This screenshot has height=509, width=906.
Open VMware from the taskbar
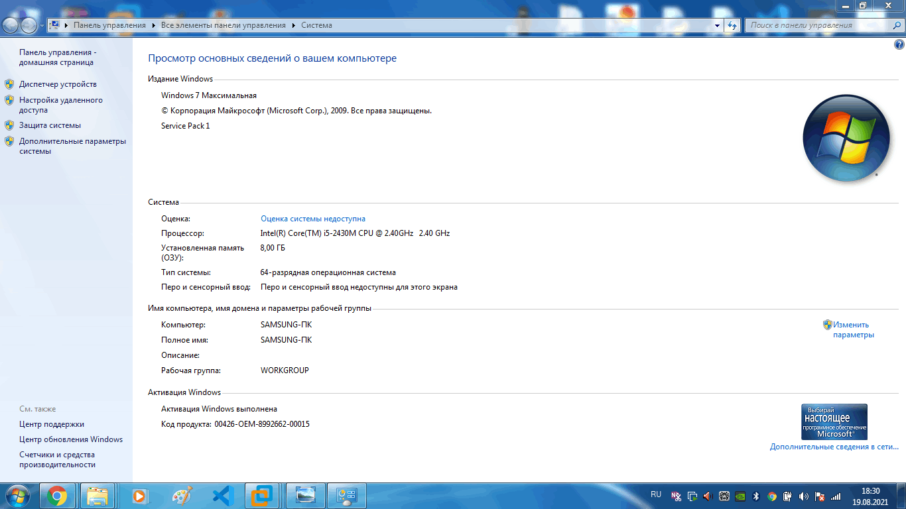[263, 496]
